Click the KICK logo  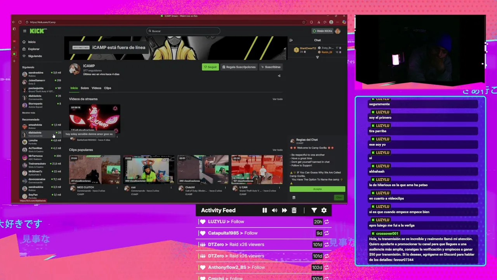37,31
